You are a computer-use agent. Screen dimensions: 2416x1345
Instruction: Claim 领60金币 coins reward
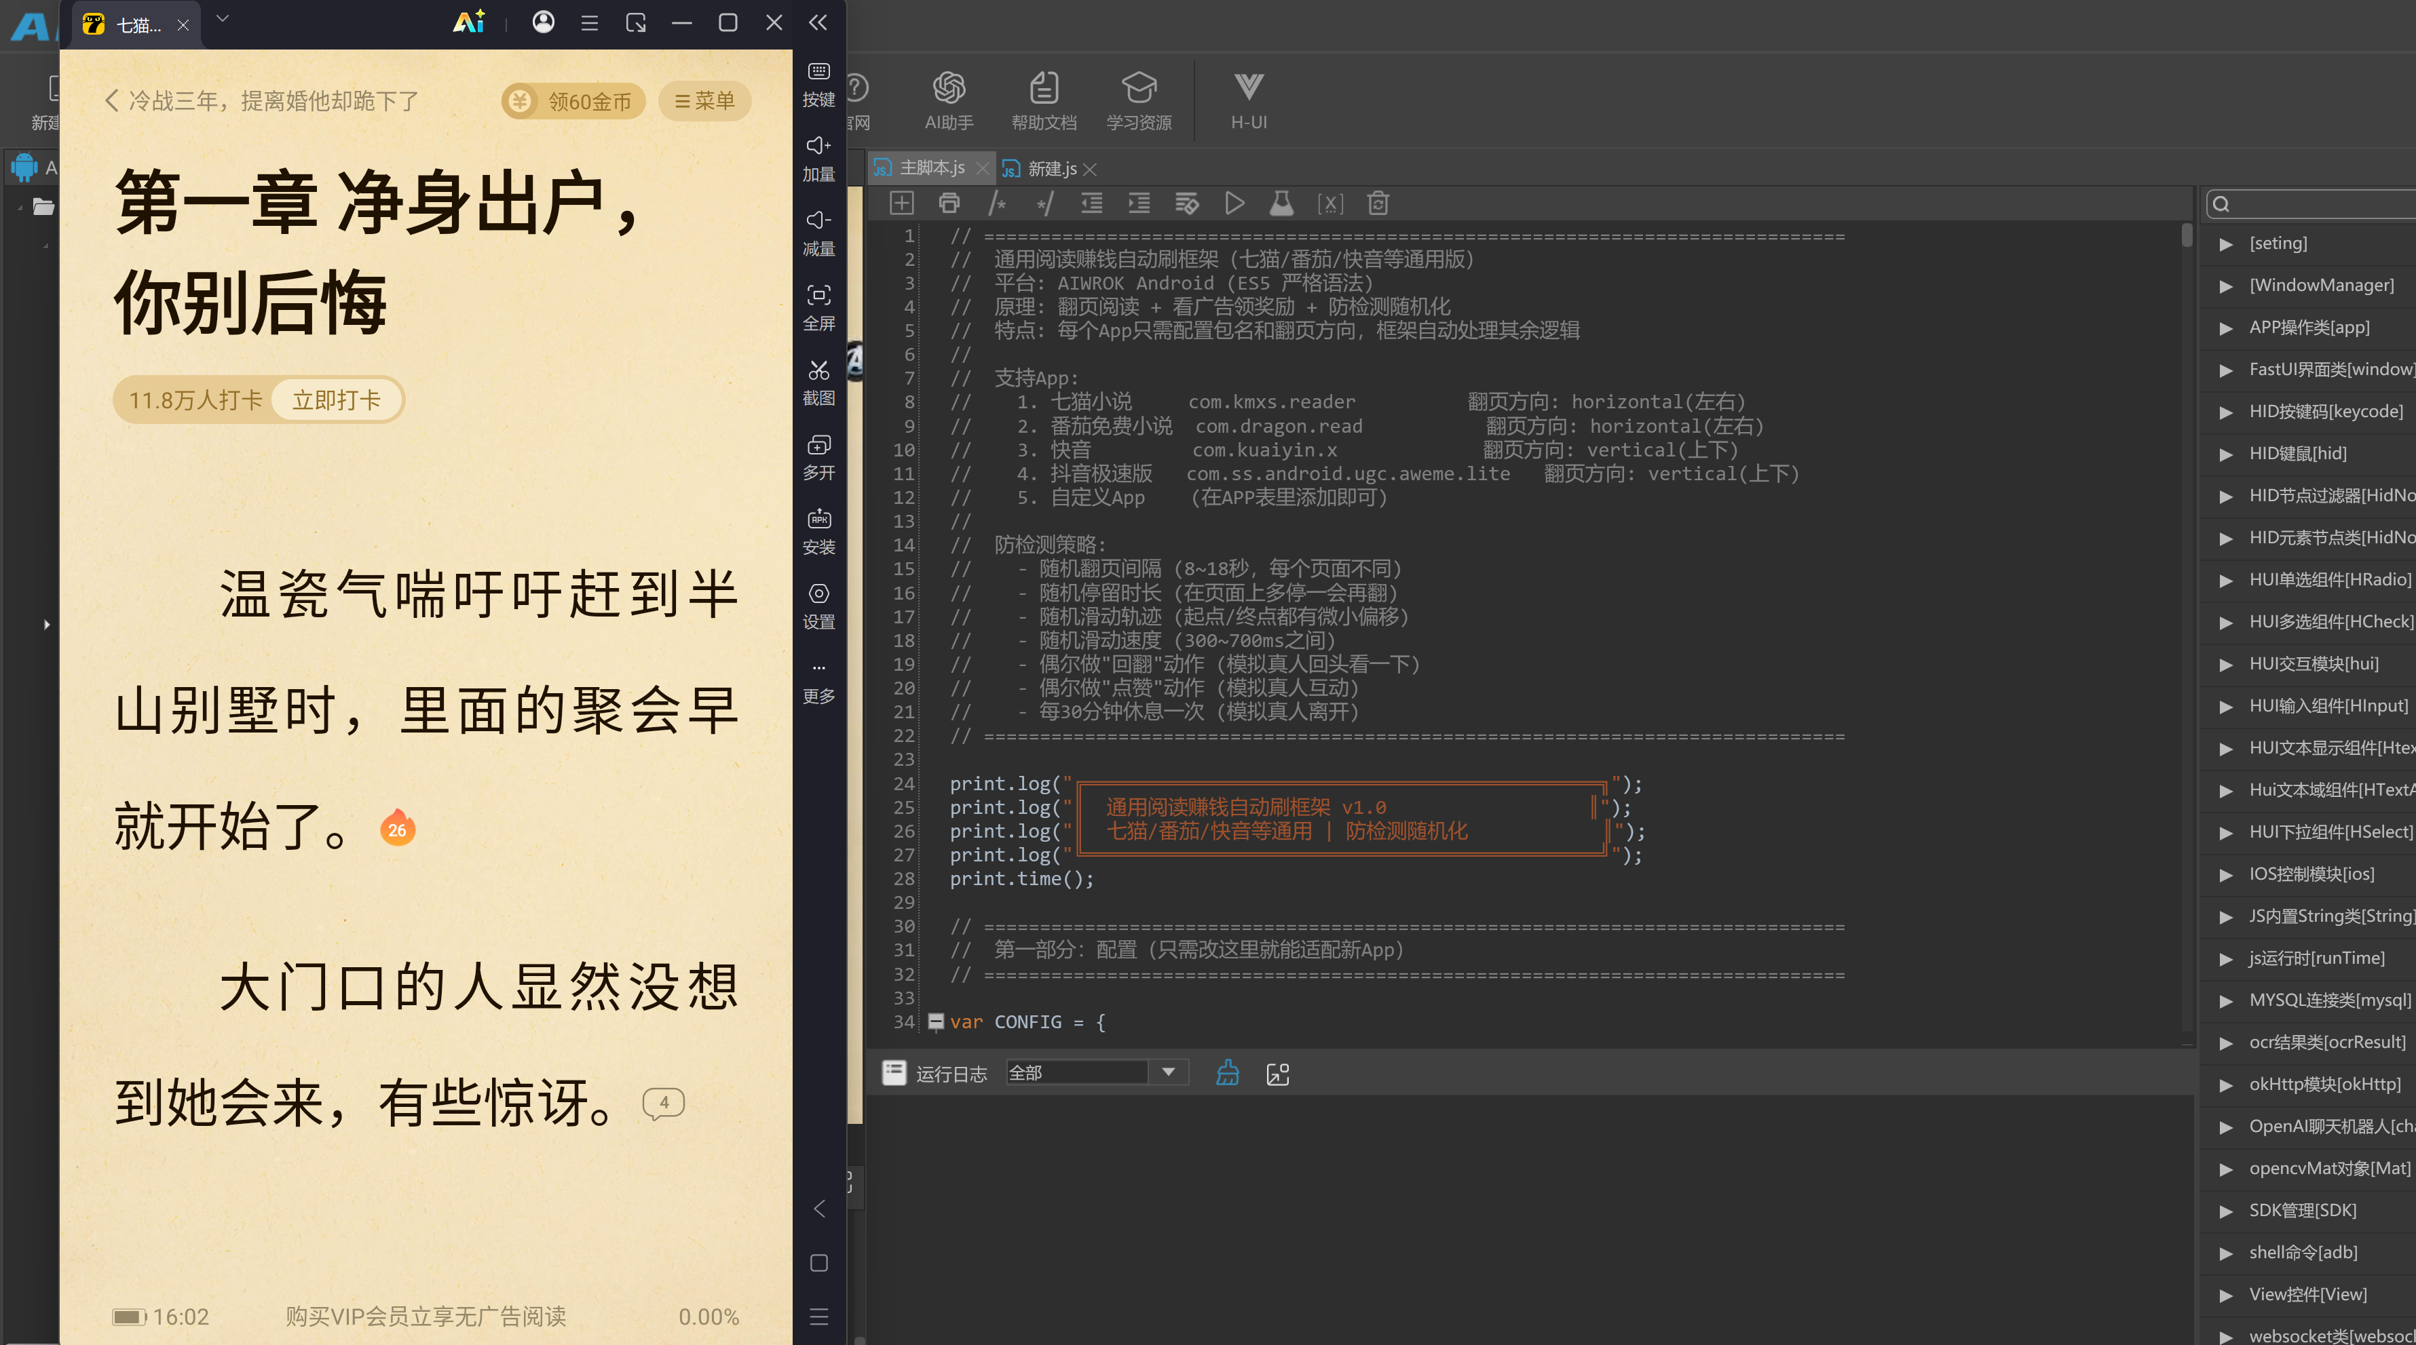pyautogui.click(x=573, y=100)
